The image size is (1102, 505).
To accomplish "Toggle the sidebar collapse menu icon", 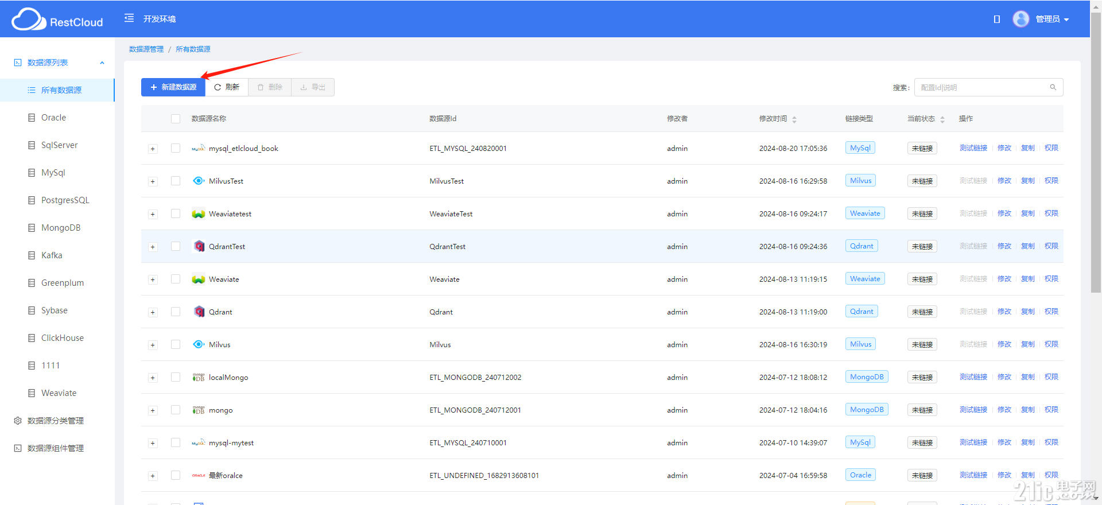I will [129, 18].
